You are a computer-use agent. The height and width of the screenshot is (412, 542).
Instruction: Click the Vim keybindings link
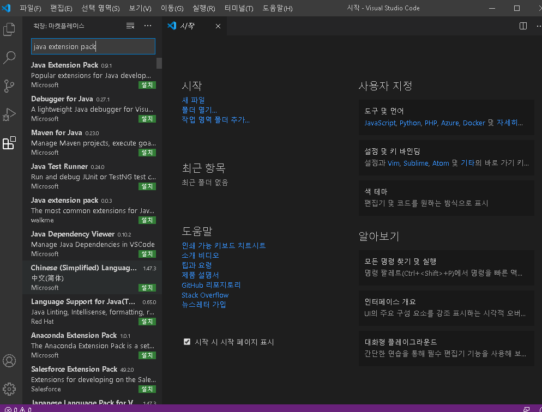tap(393, 163)
